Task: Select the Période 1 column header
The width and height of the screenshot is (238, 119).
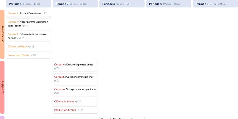Action: click(29, 4)
